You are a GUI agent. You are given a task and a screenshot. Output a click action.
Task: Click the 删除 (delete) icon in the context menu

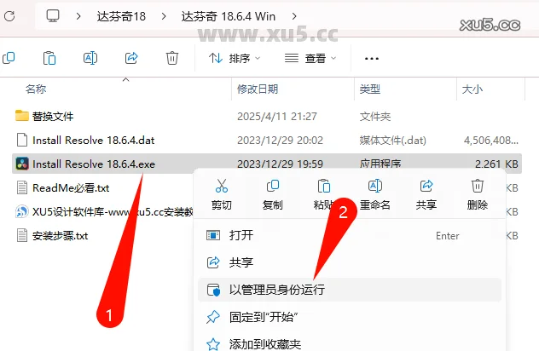coord(477,186)
